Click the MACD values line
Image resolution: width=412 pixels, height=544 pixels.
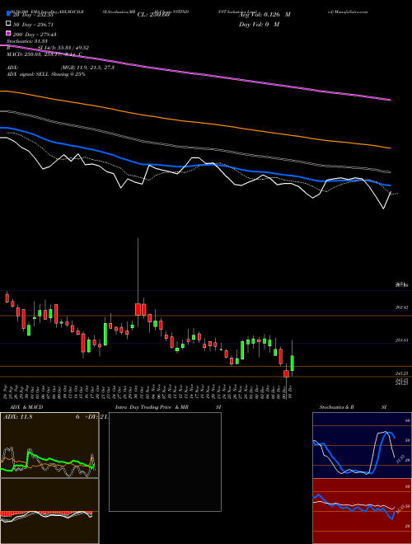click(x=44, y=54)
